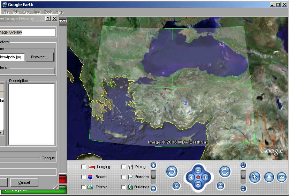
Task: Enable the Buildings checkbox
Action: tap(123, 187)
